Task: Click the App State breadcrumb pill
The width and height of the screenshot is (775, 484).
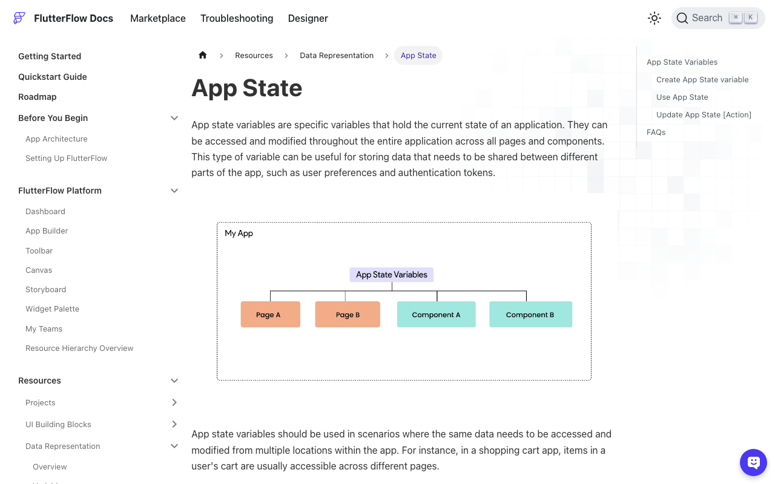Action: click(x=418, y=55)
